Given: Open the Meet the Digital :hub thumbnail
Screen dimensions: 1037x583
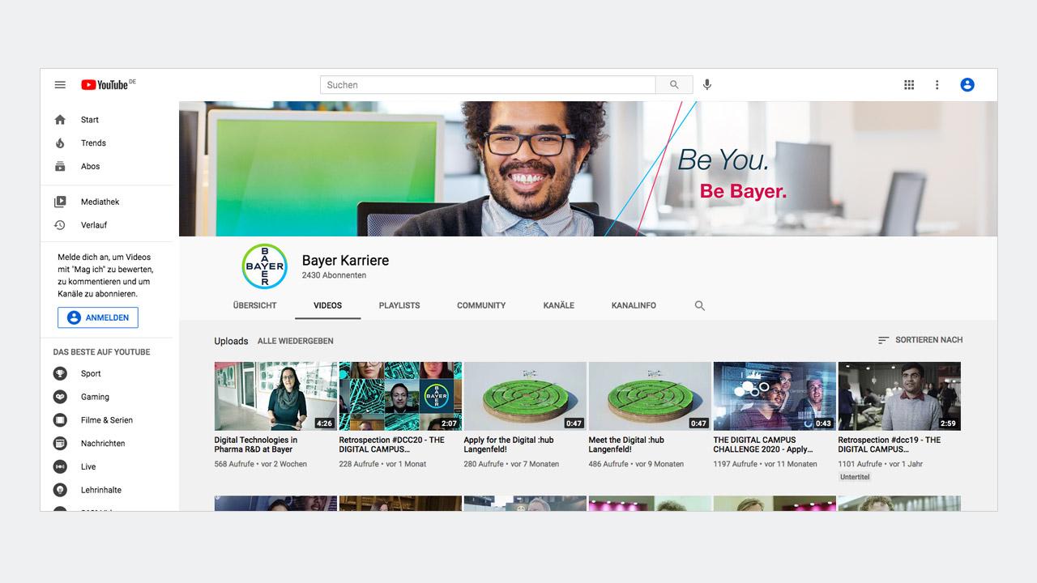Looking at the screenshot, I should 650,396.
